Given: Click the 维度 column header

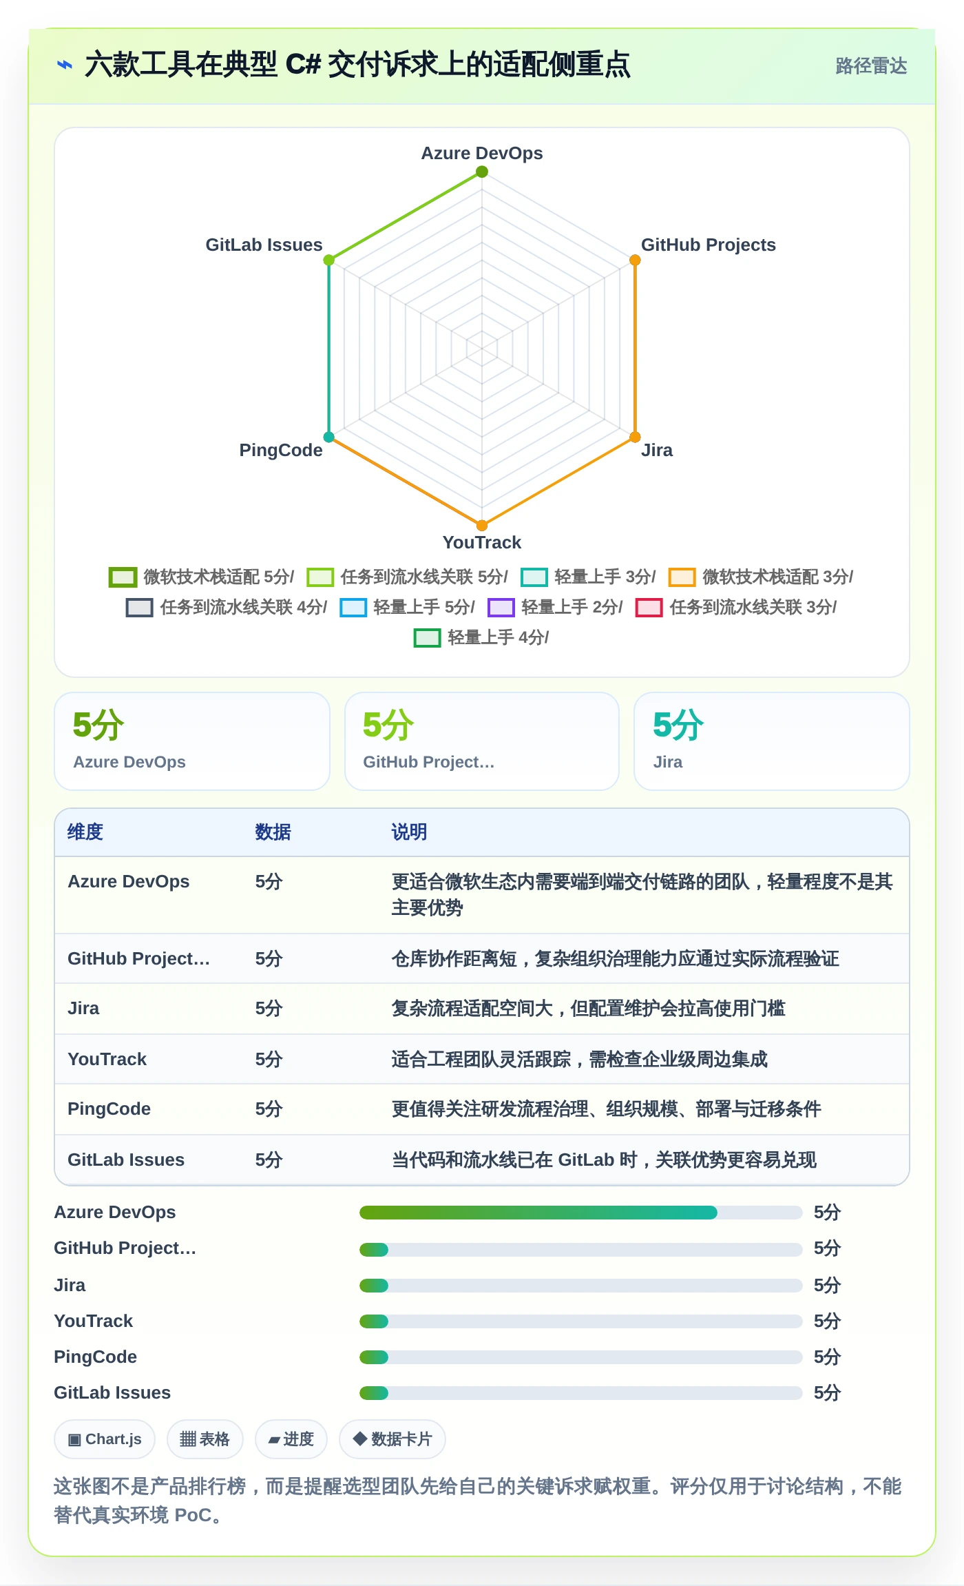Looking at the screenshot, I should pyautogui.click(x=85, y=832).
